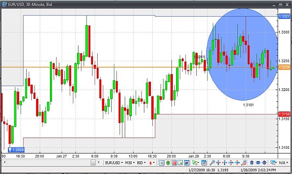Open the M30 timeframe dropdown
Screen dimensions: 292x174
pyautogui.click(x=129, y=163)
